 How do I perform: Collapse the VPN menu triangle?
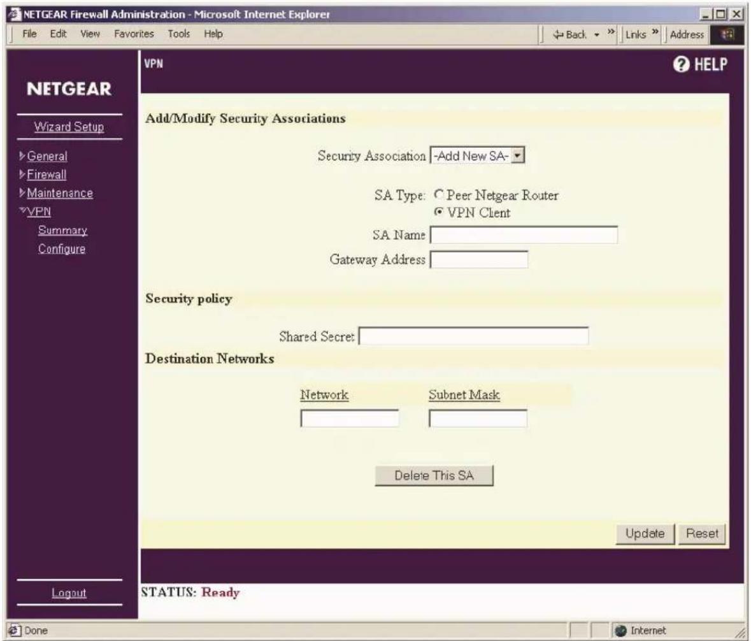pyautogui.click(x=22, y=210)
